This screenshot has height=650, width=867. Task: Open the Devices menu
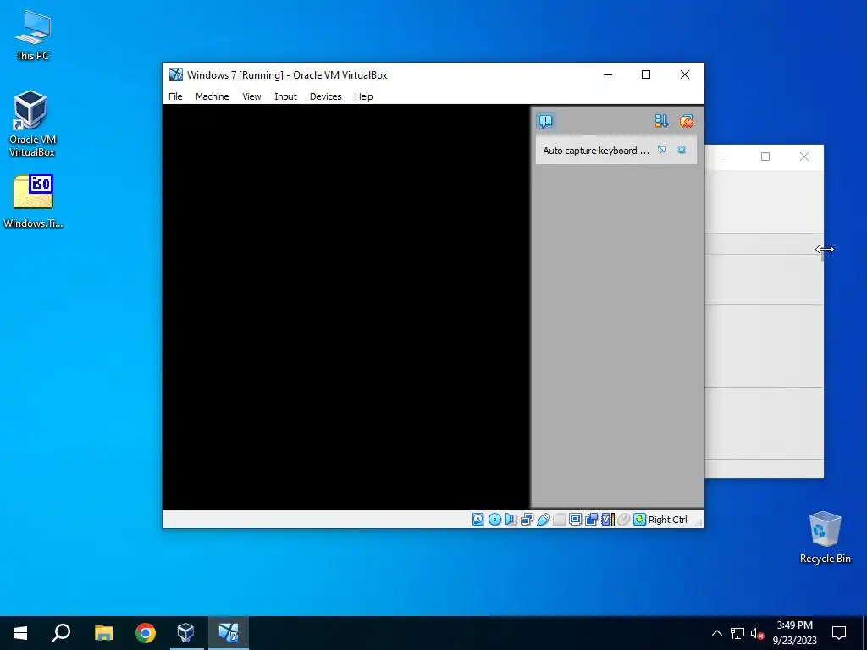[326, 96]
